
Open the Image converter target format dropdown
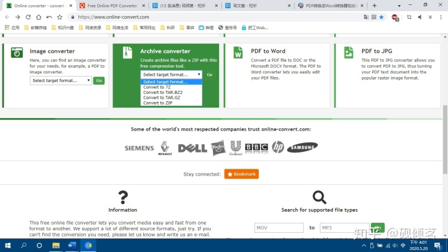click(60, 80)
